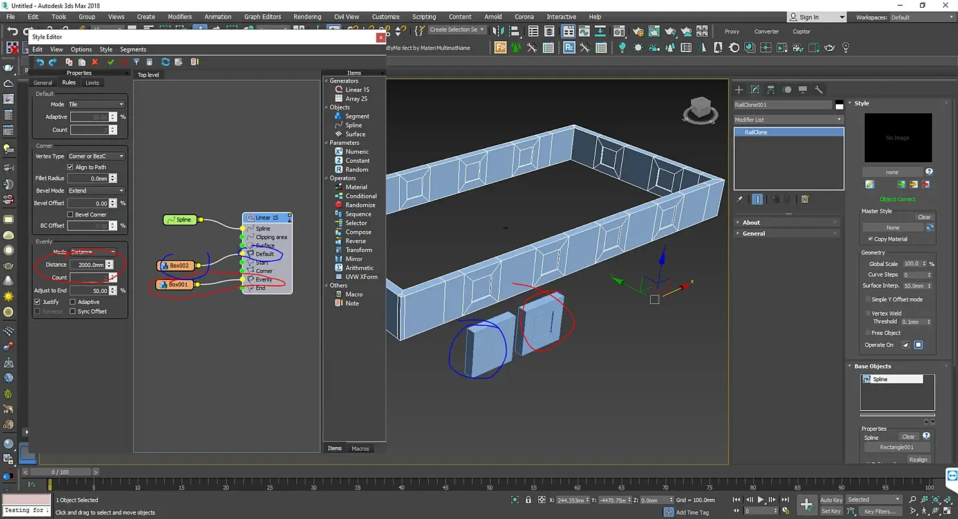Expand the About rollout
The height and width of the screenshot is (519, 958).
[x=751, y=222]
